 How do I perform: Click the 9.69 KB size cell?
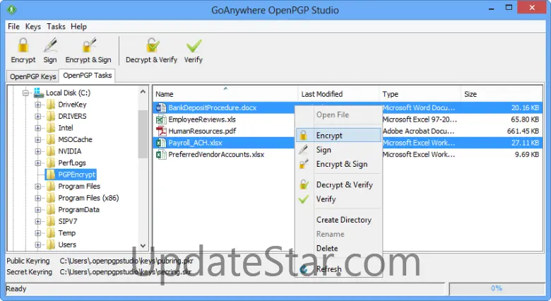[527, 154]
